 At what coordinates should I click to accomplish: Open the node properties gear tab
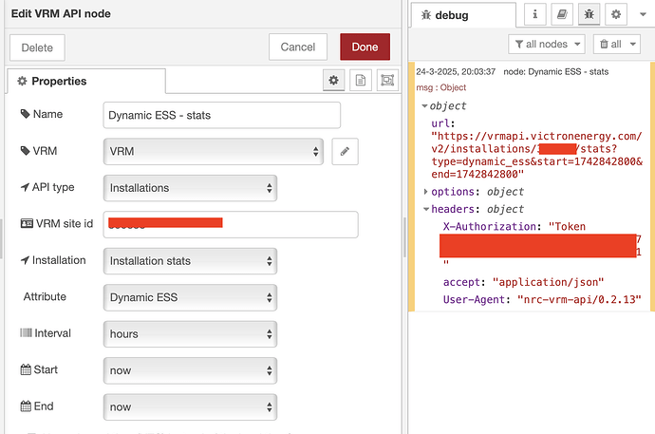click(334, 81)
